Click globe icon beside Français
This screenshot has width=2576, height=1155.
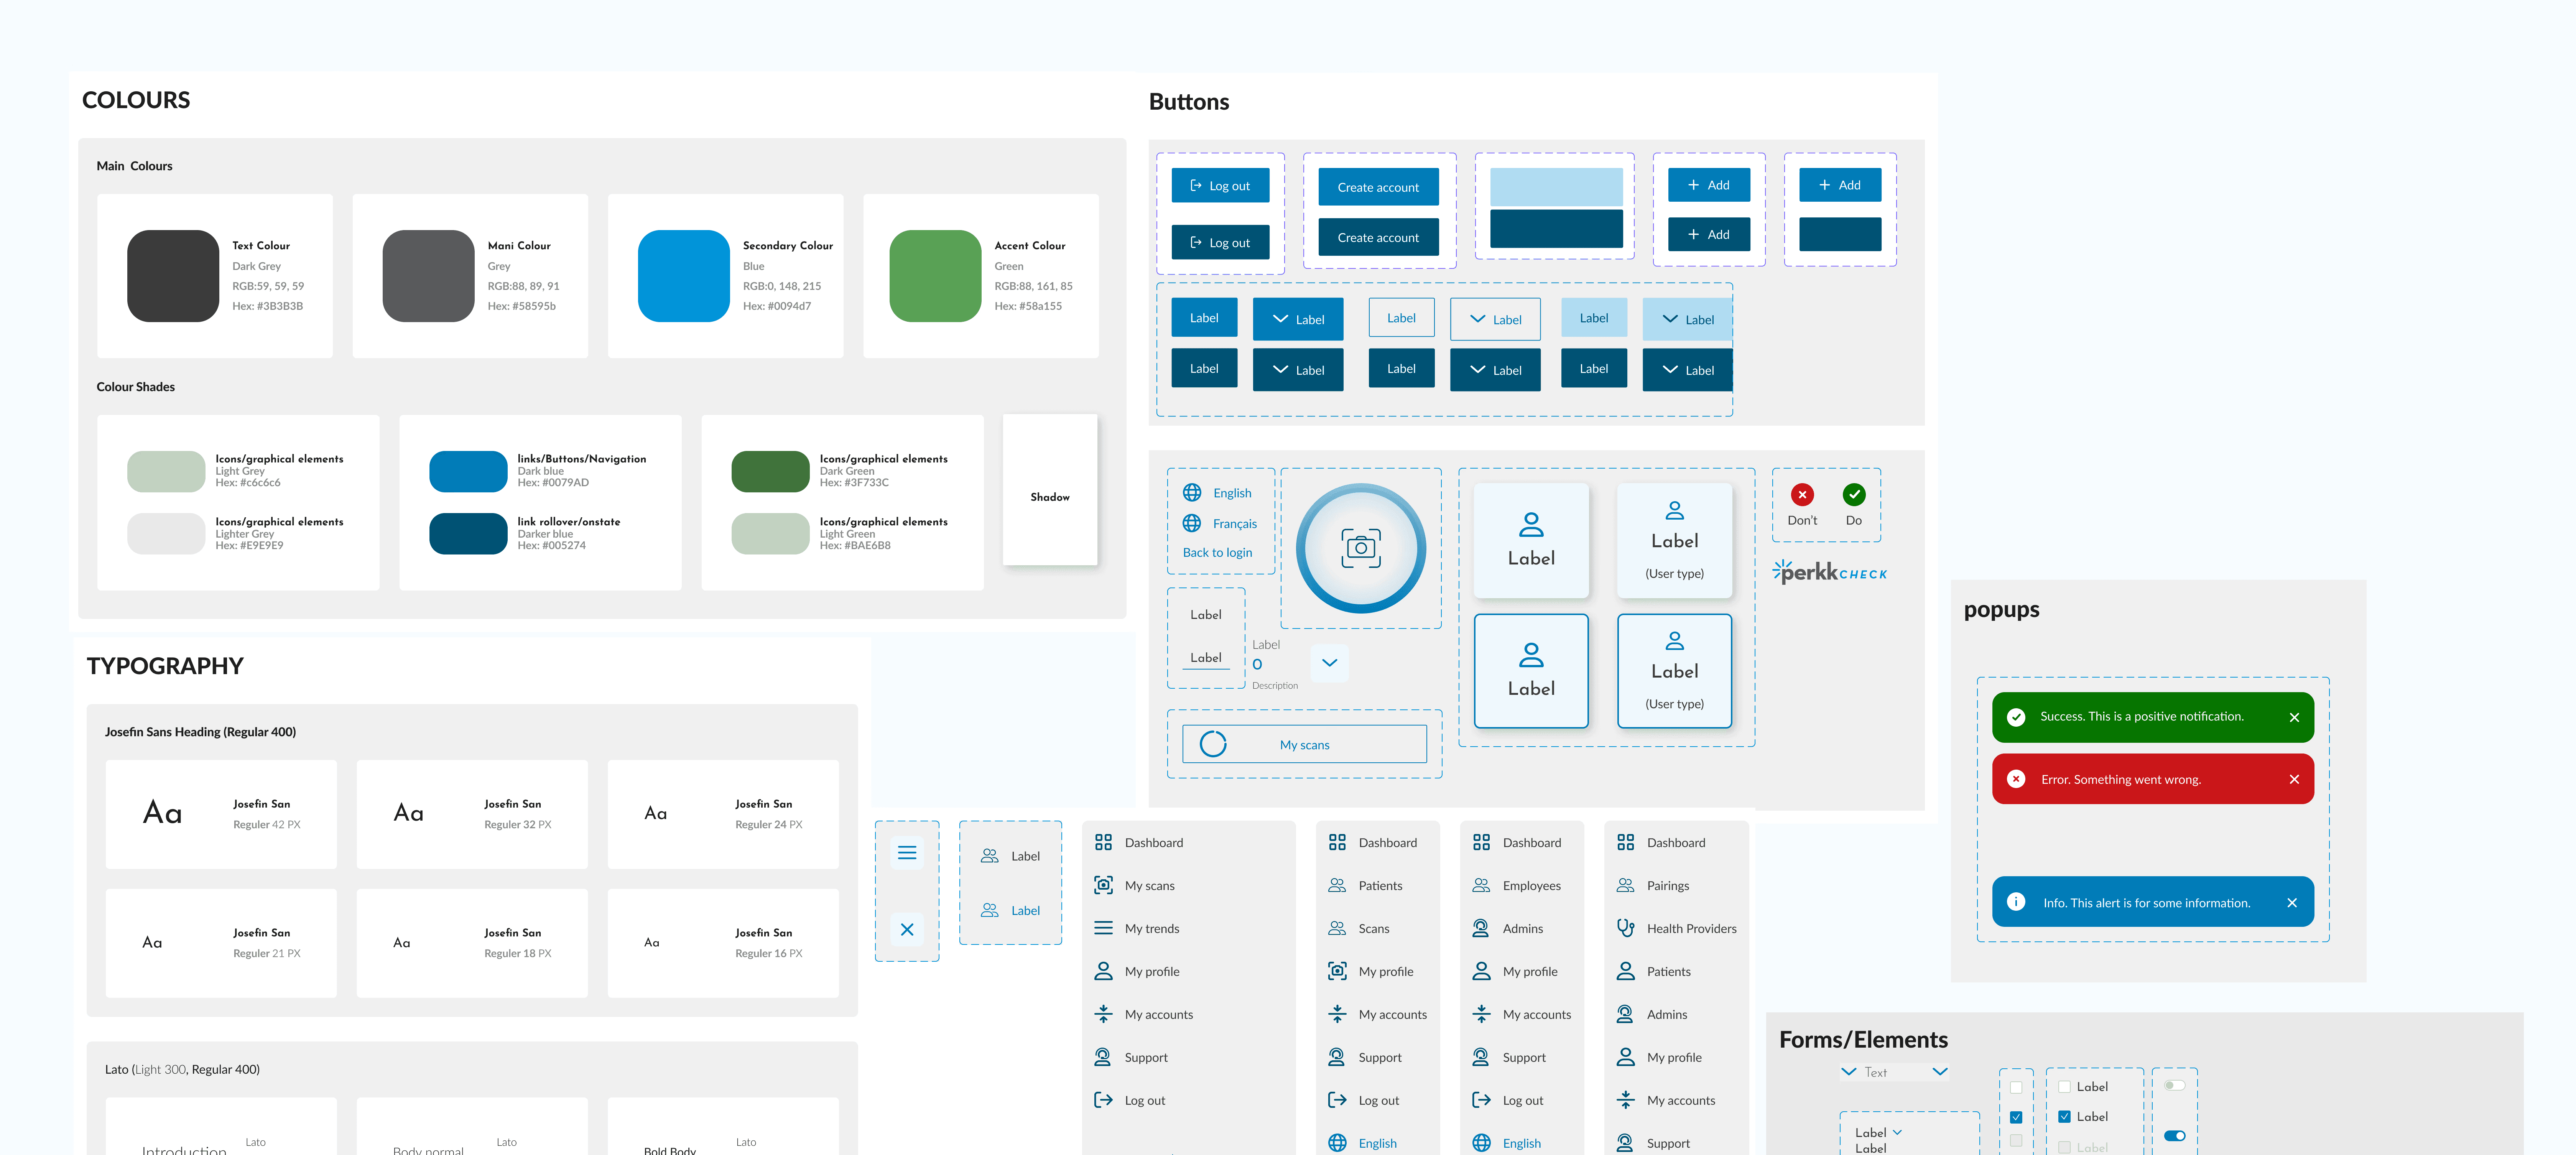coord(1192,523)
